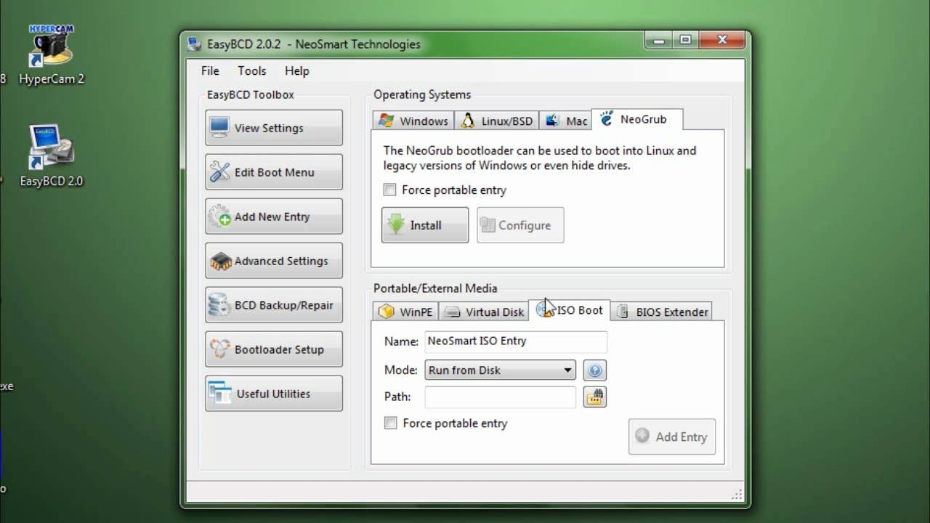Switch to the Virtual Disk tab
The image size is (930, 523).
(484, 312)
